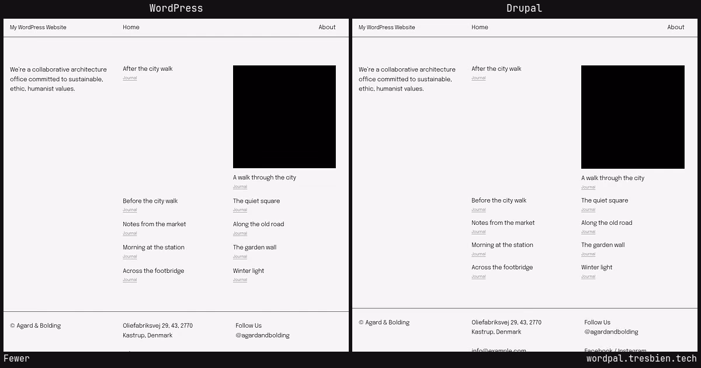The image size is (701, 368).
Task: Open 'Winter light' in WordPress pane
Action: pyautogui.click(x=248, y=271)
